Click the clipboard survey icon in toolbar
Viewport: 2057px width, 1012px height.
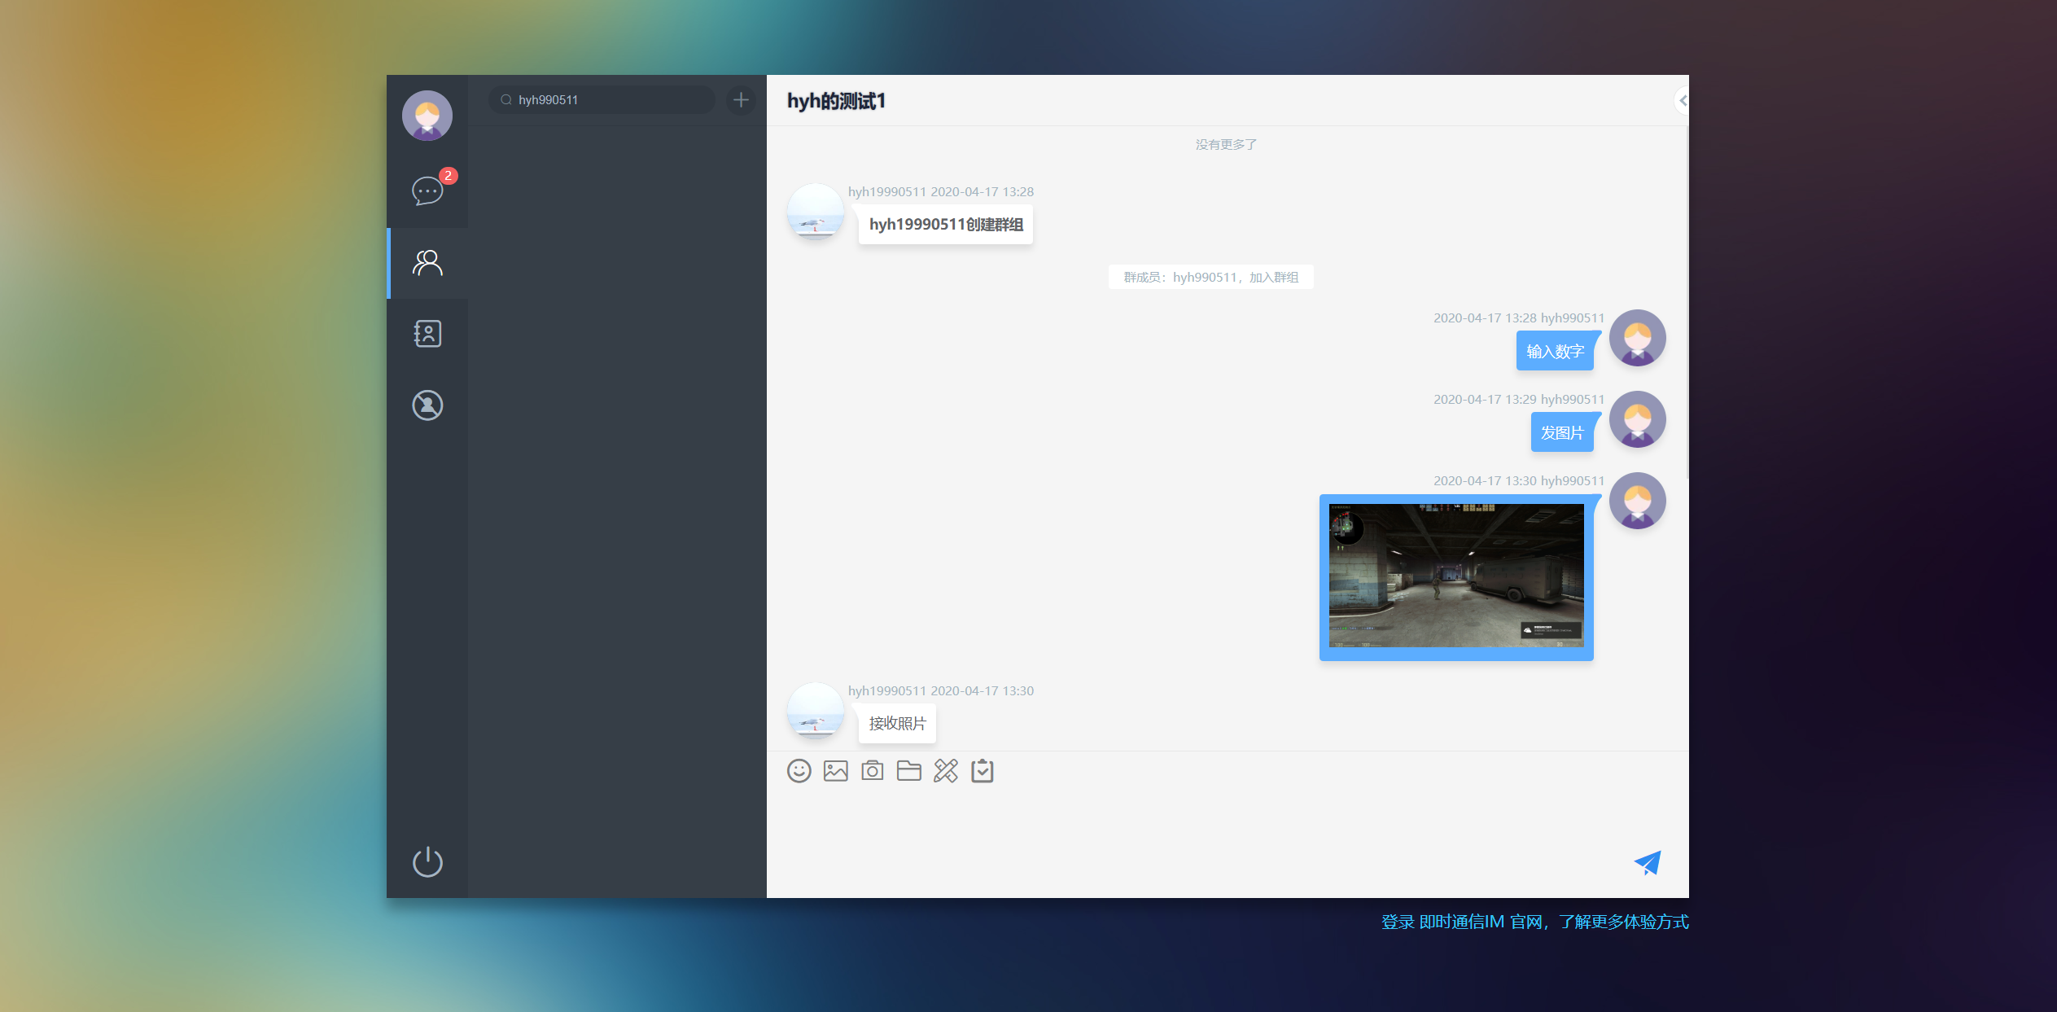983,771
